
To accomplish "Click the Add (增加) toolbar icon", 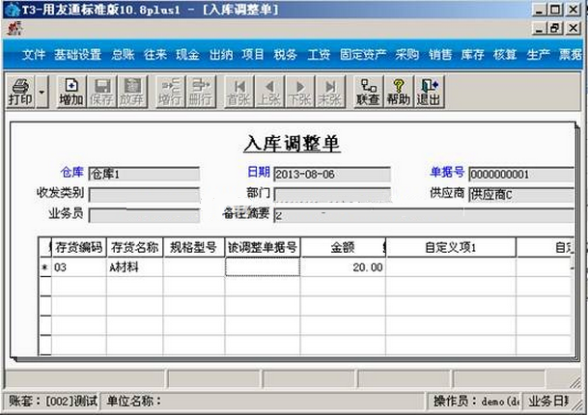I will [70, 91].
